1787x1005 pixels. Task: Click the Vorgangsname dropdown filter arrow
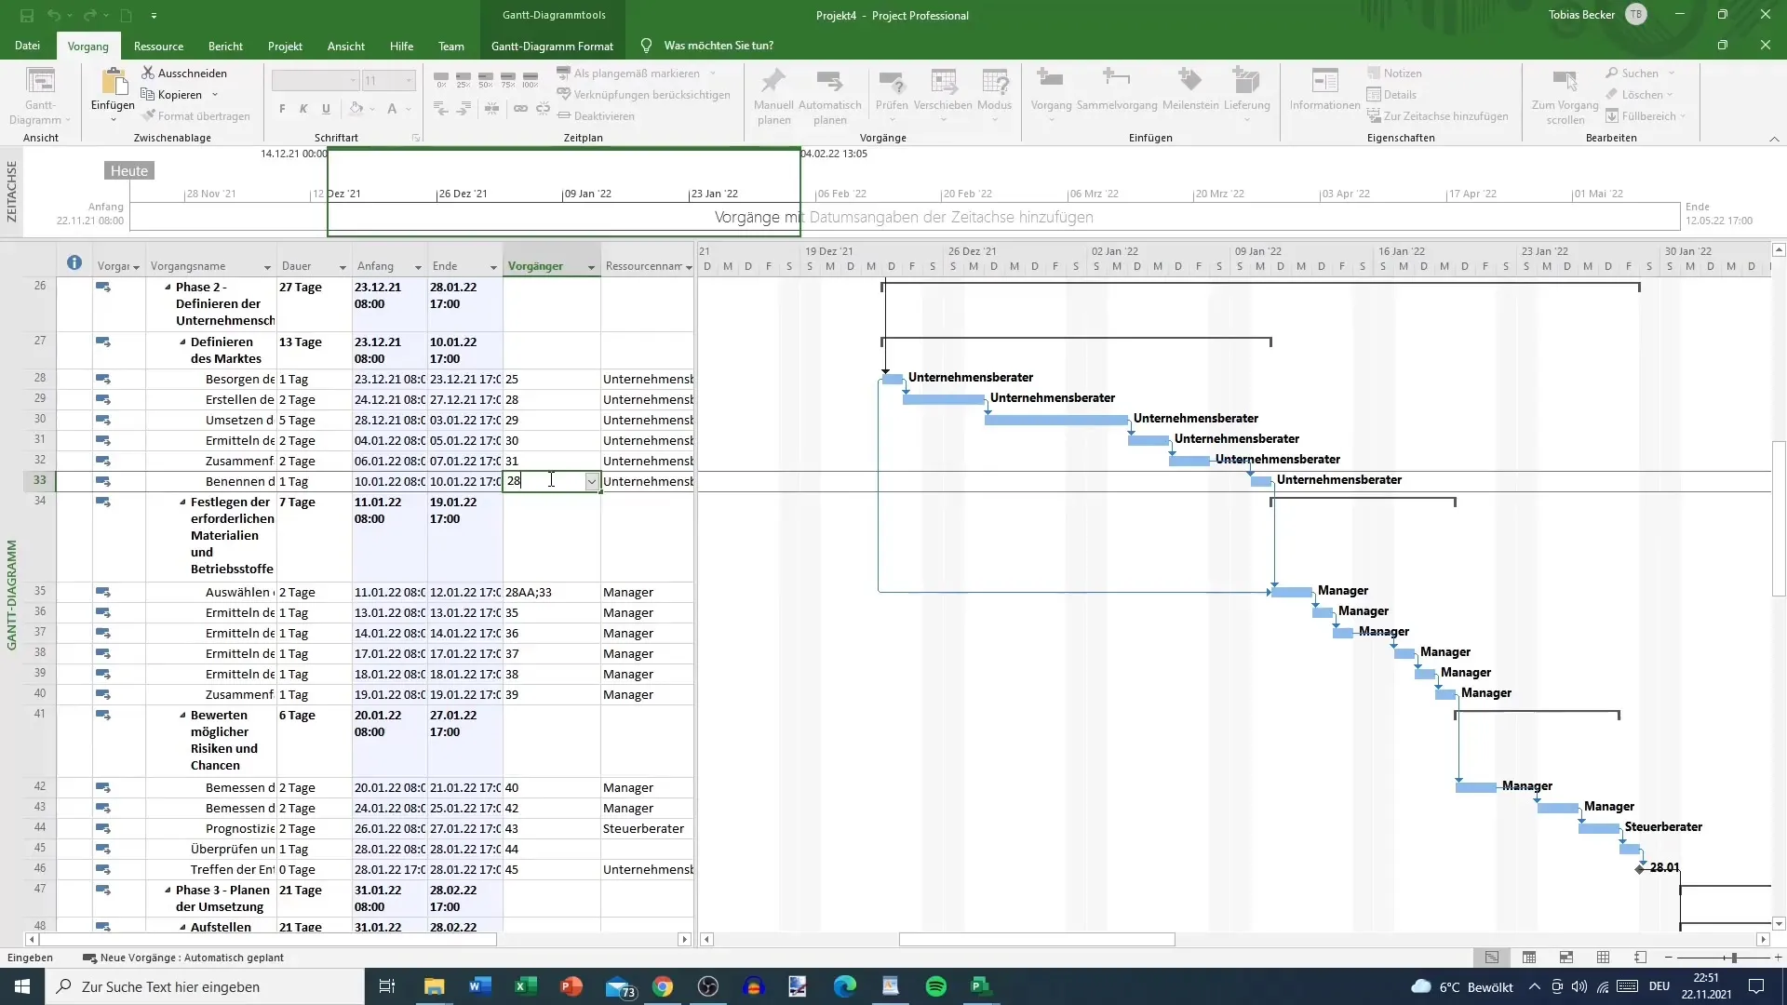[267, 266]
